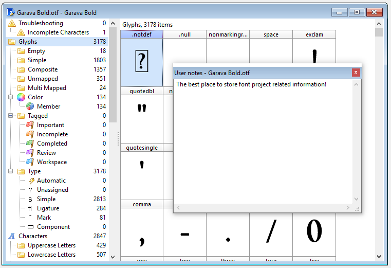
Task: Click User notes scroll right arrow
Action: [348, 207]
